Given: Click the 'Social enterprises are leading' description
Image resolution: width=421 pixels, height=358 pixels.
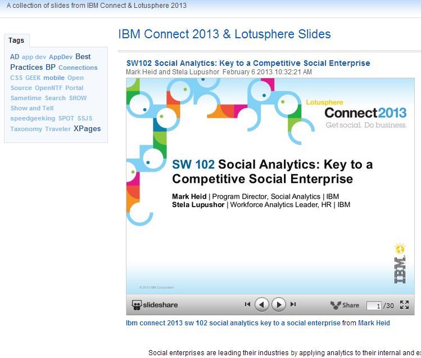Looking at the screenshot, I should [x=284, y=352].
